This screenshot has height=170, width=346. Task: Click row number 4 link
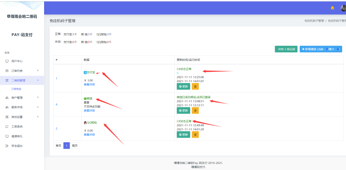coord(57,104)
